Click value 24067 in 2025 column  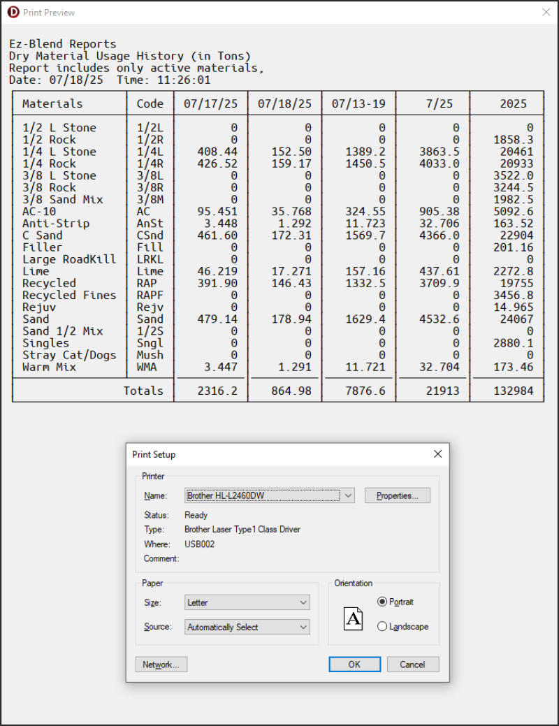coord(516,319)
